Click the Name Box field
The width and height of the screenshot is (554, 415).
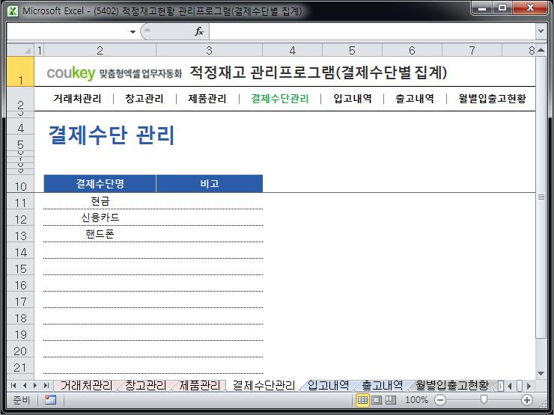pos(68,31)
